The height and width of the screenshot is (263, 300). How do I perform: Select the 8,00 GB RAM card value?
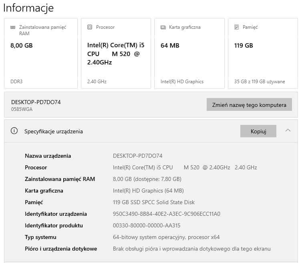[22, 46]
